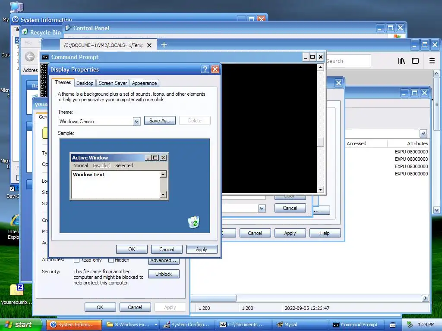Click the Advanced... button in file properties

[x=164, y=260]
